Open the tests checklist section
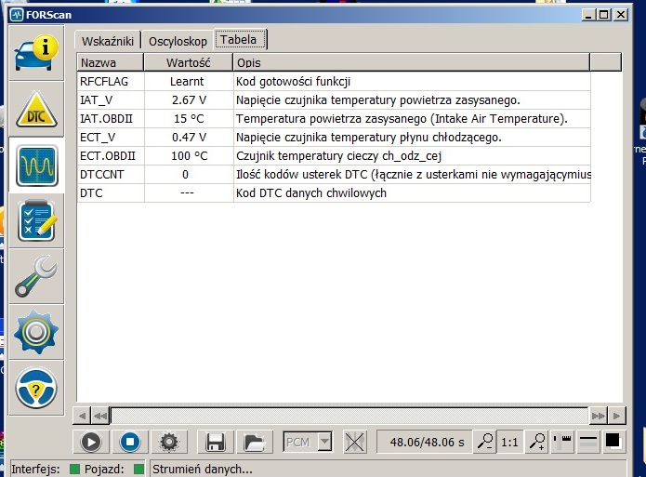 pos(37,220)
